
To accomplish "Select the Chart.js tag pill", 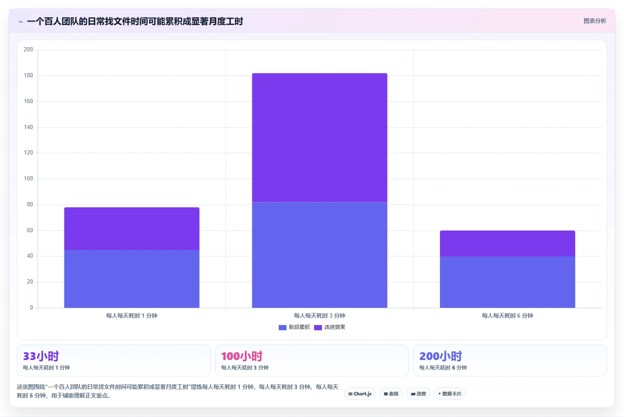I will click(x=360, y=394).
